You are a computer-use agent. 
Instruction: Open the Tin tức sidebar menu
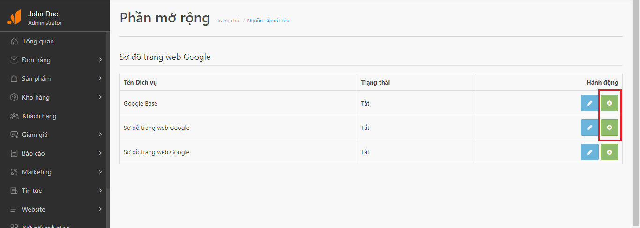click(x=32, y=191)
